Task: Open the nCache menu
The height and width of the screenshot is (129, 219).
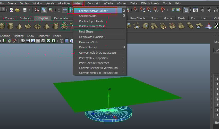Action: pos(109,3)
